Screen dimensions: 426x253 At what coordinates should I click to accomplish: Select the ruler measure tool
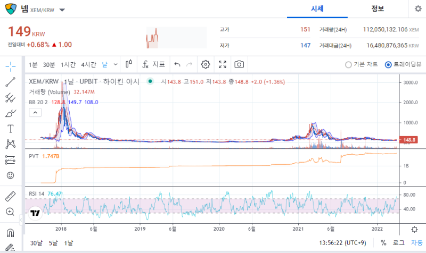[x=11, y=196]
